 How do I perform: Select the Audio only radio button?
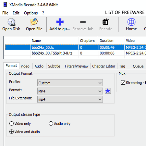coord(51,124)
